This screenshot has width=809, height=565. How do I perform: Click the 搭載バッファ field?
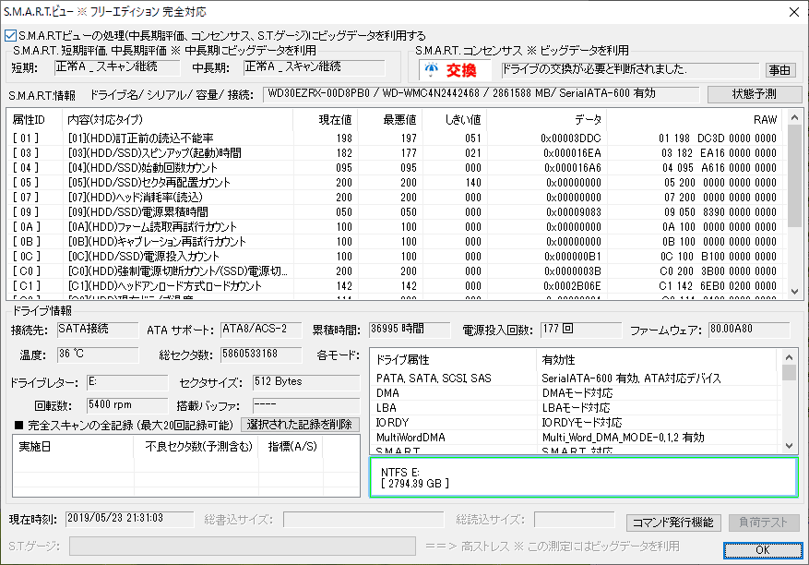pos(306,405)
